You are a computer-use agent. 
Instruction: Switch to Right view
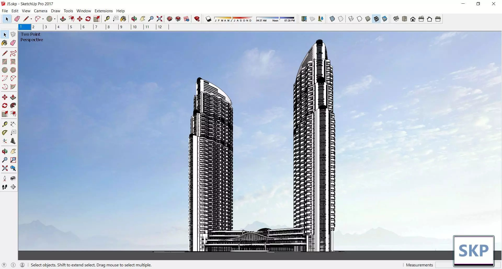421,19
